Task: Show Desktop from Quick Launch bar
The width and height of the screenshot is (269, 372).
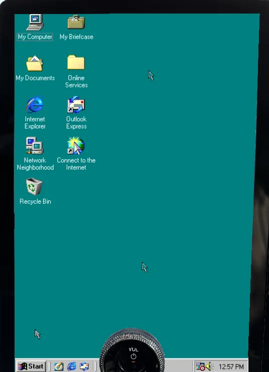Action: pos(59,366)
